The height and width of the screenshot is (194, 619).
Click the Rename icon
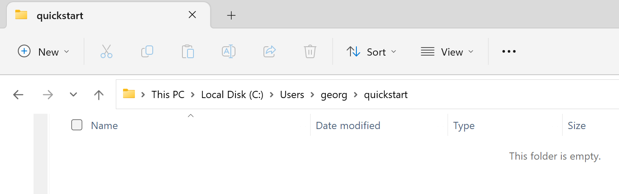coord(229,52)
